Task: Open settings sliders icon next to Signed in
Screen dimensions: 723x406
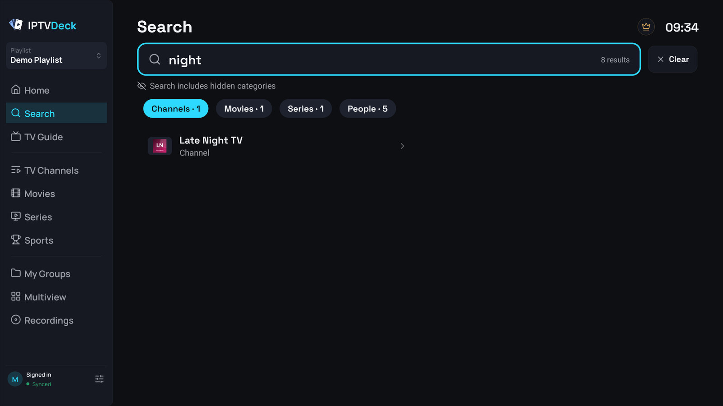Action: tap(99, 379)
